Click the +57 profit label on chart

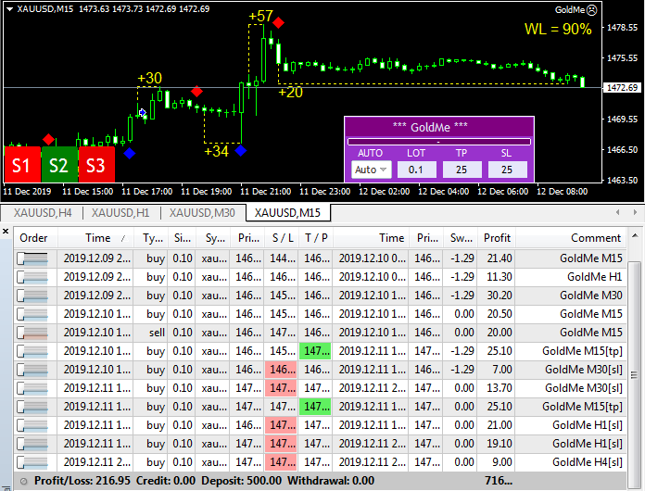(x=260, y=16)
